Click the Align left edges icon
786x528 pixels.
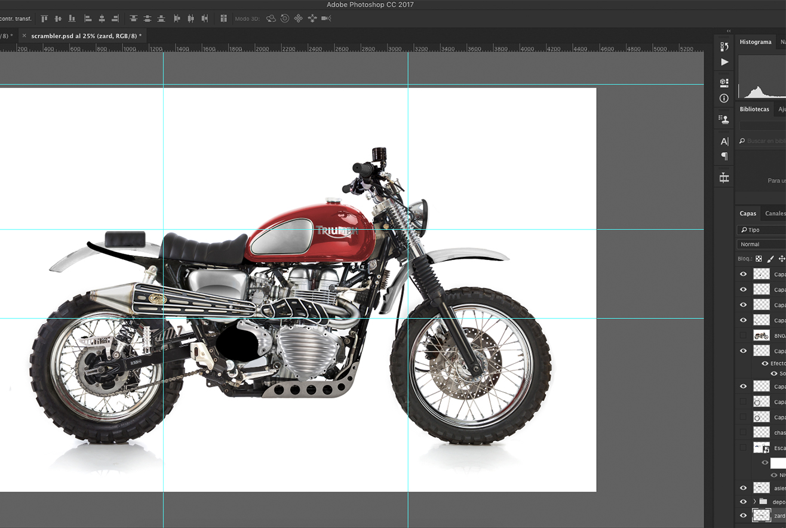pos(88,19)
